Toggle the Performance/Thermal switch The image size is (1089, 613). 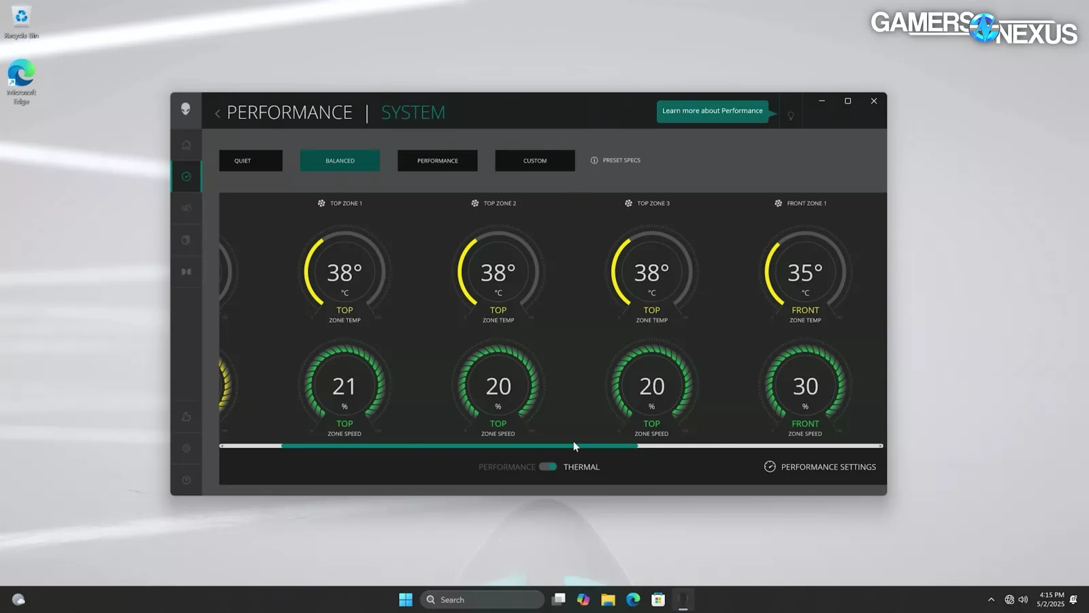(x=548, y=467)
